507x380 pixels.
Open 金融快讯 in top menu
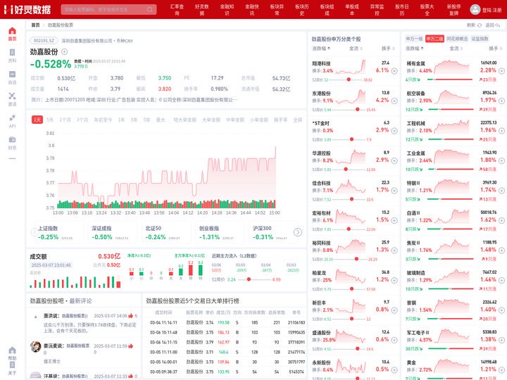pyautogui.click(x=252, y=10)
